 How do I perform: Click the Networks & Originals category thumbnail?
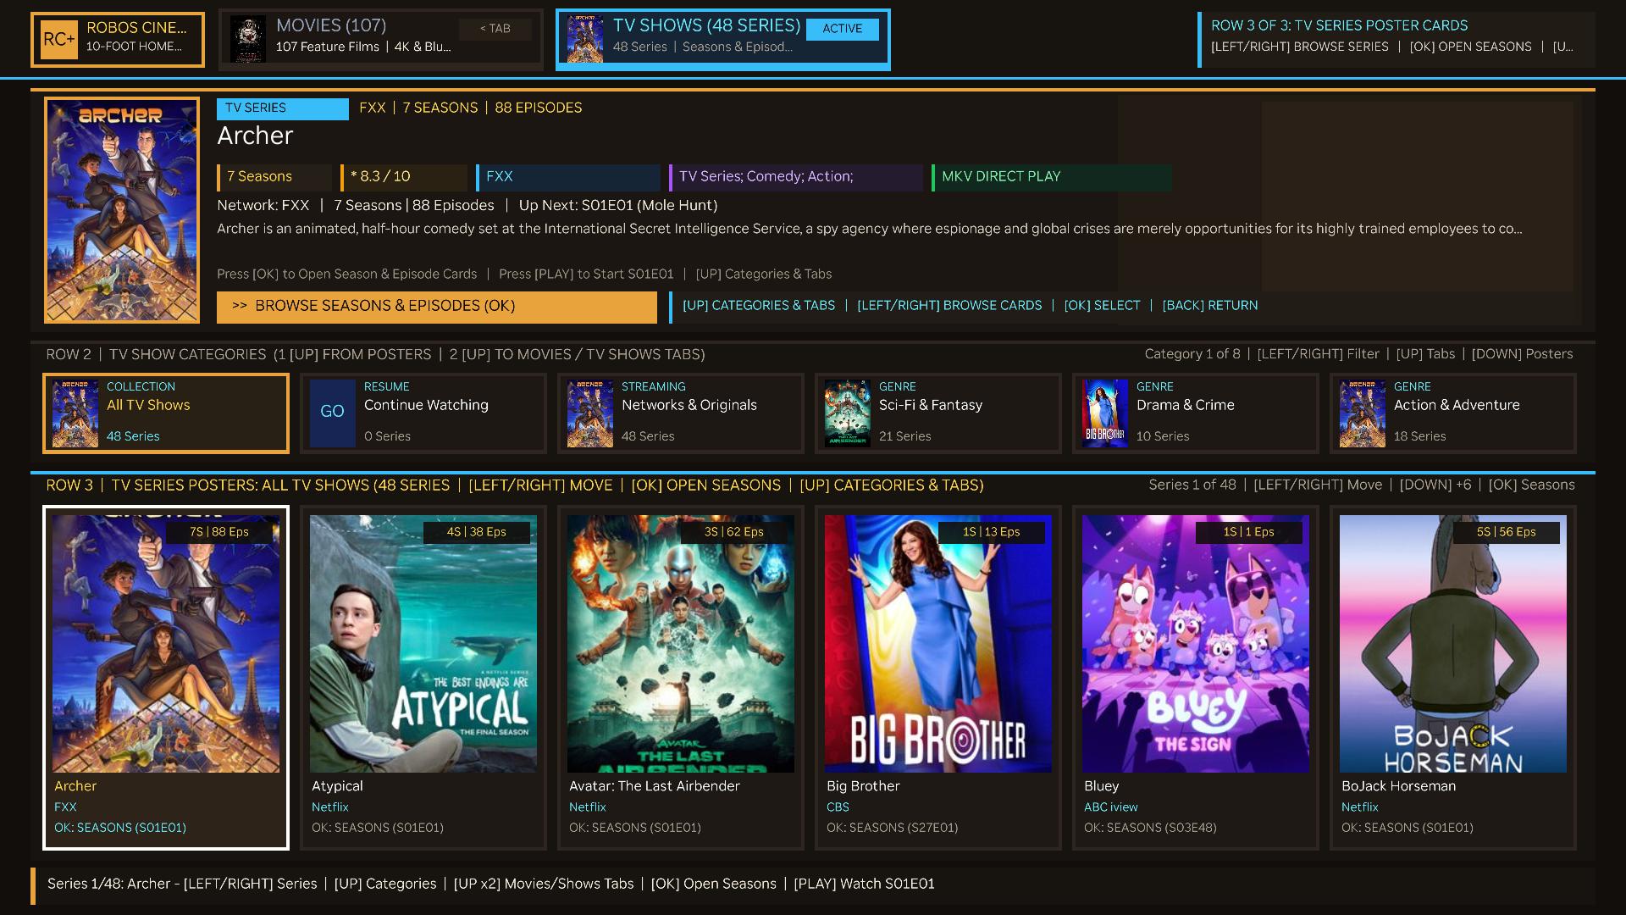[590, 413]
